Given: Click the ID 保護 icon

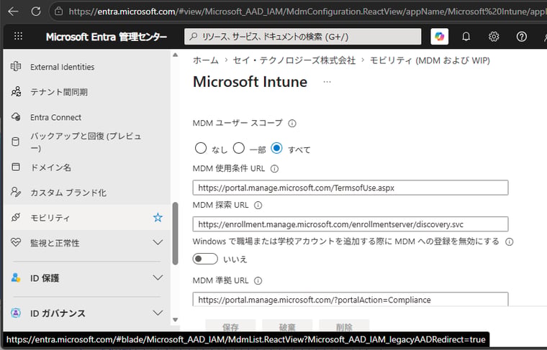Looking at the screenshot, I should click(16, 277).
